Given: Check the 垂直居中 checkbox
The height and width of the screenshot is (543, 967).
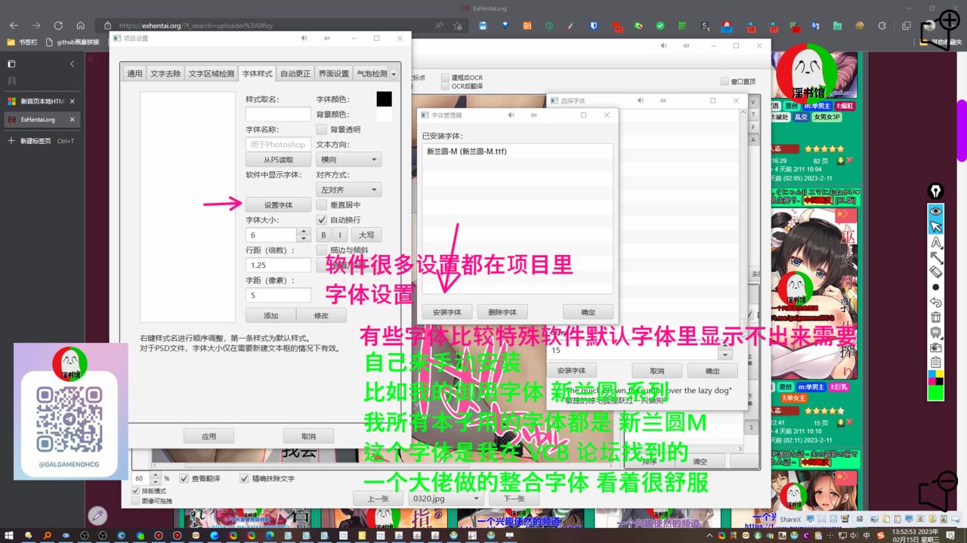Looking at the screenshot, I should point(322,205).
